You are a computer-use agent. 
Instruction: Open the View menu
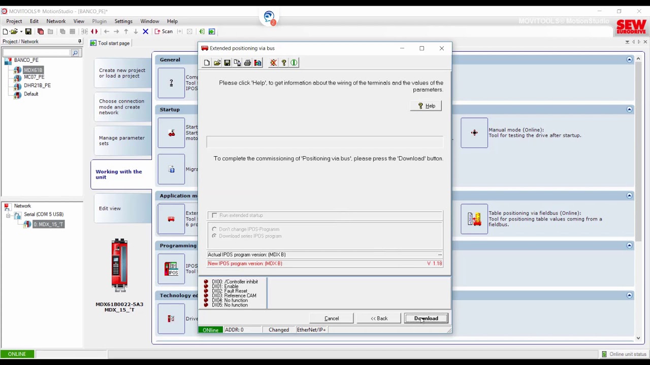[79, 21]
